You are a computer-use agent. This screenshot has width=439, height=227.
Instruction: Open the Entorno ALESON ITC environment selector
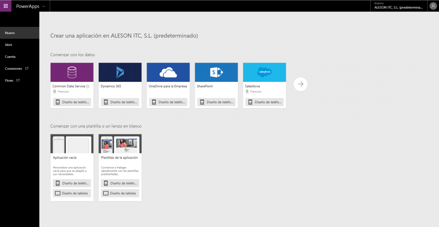(399, 6)
